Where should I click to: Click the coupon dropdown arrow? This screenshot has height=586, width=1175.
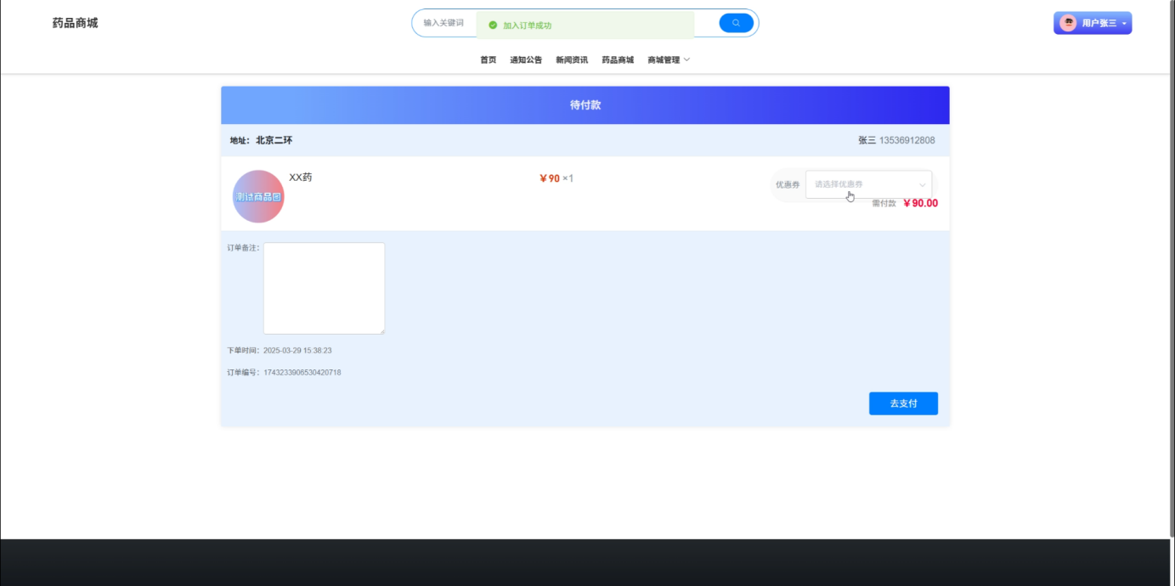point(923,185)
